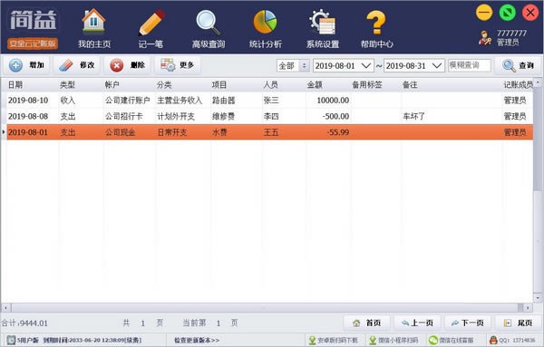The width and height of the screenshot is (544, 347).
Task: Click 微信在线客服 in status bar
Action: click(452, 341)
